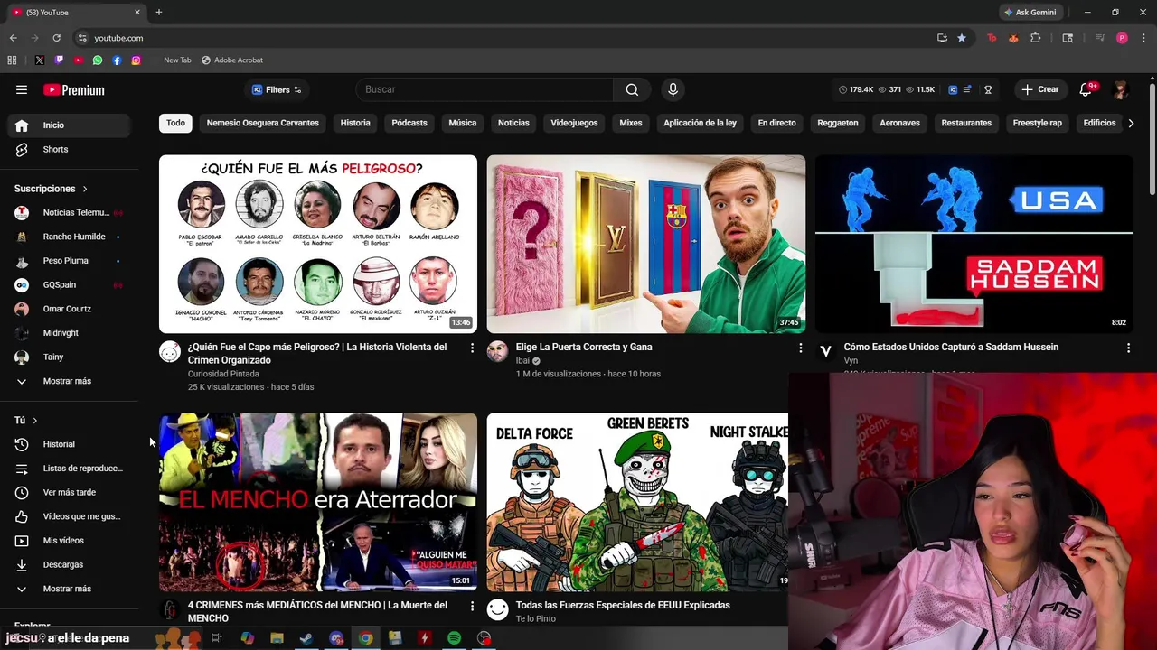Screen dimensions: 1157x650
Task: Expand Mostrar más under Tú section
Action: point(69,589)
